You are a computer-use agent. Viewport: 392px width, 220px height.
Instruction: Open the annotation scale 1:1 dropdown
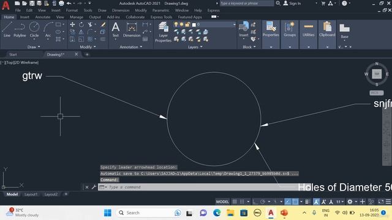coord(339,202)
